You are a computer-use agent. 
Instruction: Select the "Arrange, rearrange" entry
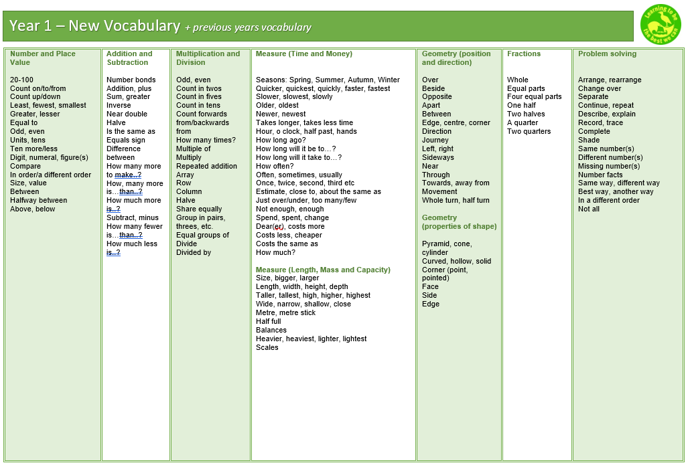[x=610, y=80]
